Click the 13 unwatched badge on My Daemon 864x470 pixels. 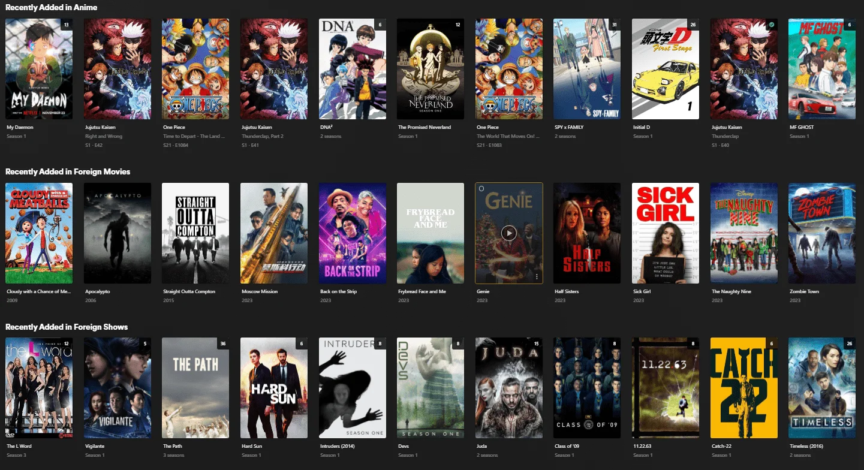click(x=66, y=25)
